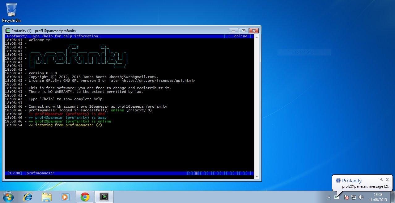
Task: Click the Profanity tray notification icon
Action: click(336, 197)
